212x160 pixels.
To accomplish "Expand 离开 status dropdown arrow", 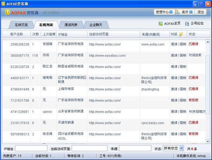I will 191,12.
